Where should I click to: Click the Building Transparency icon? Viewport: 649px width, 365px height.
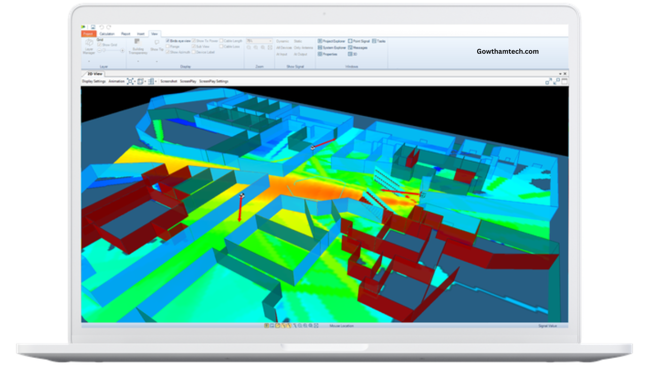click(137, 42)
